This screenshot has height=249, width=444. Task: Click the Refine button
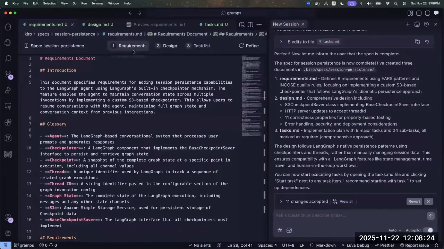[249, 46]
